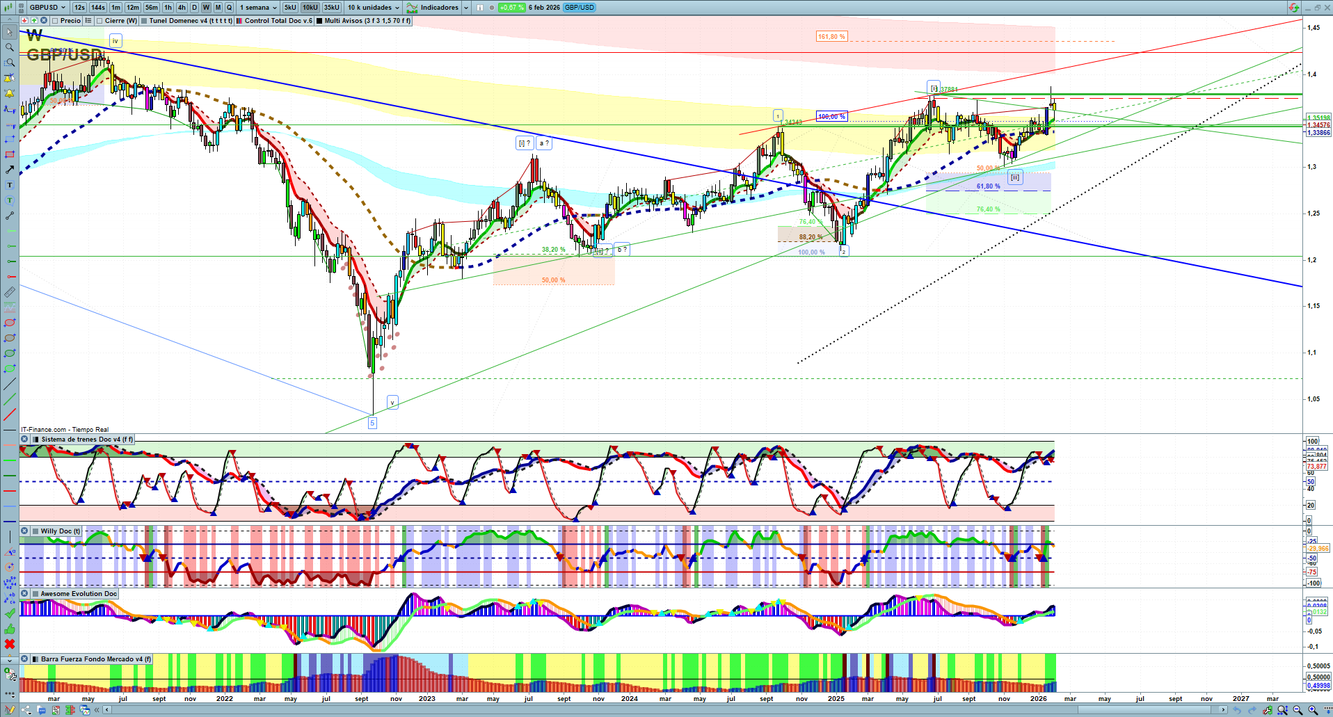
Task: Zoom out using bottom magnifier minus
Action: 1298,710
